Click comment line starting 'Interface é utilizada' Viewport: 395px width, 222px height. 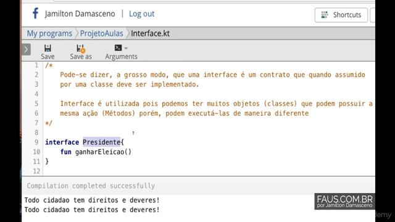(x=216, y=104)
